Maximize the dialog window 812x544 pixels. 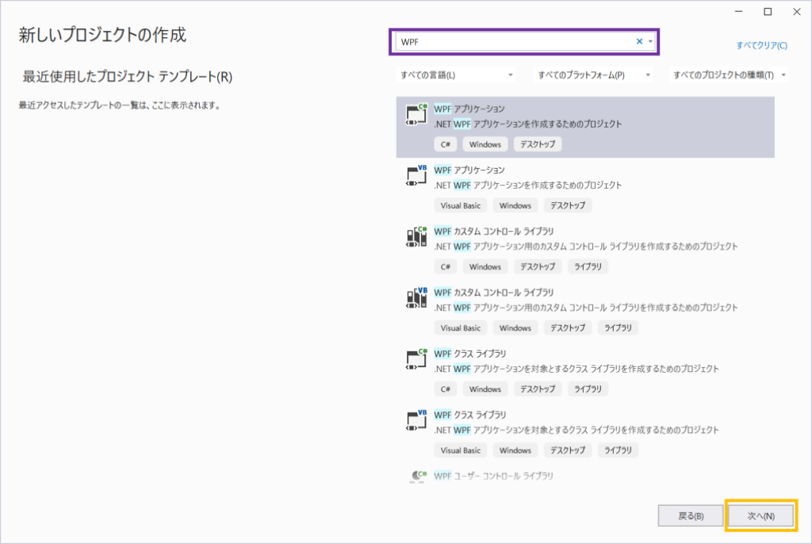tap(768, 11)
